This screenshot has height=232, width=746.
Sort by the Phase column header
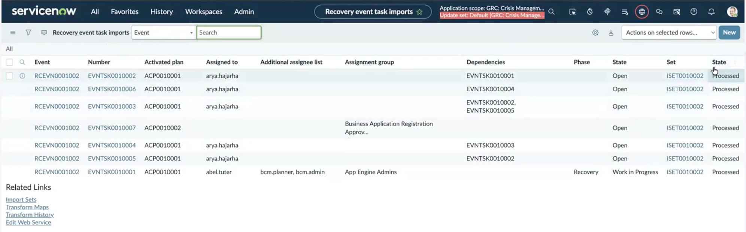(x=582, y=62)
